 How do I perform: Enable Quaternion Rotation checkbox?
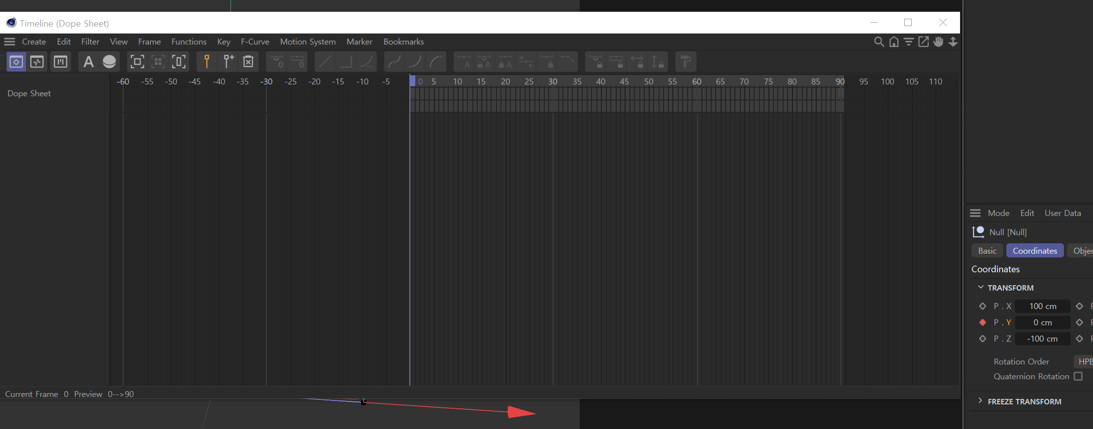[x=1078, y=376]
